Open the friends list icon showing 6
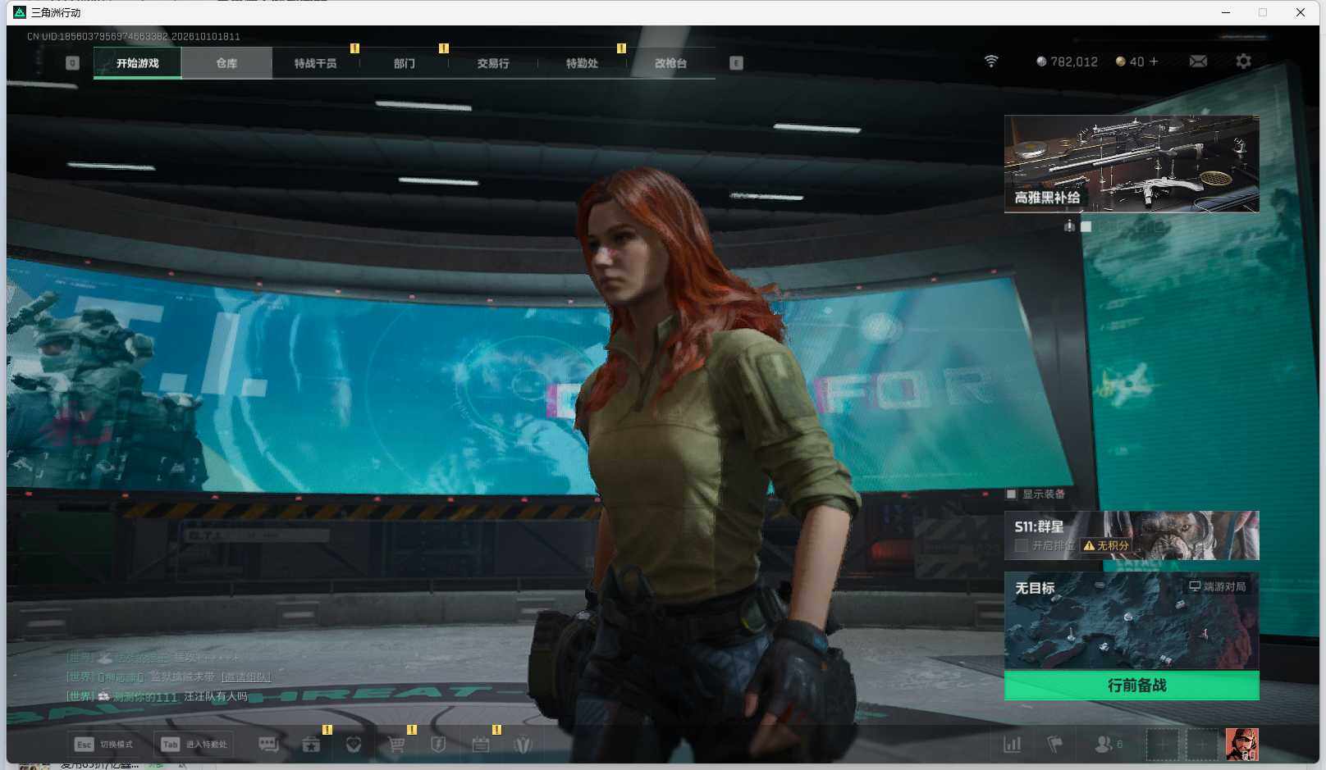The width and height of the screenshot is (1326, 770). [x=1109, y=745]
